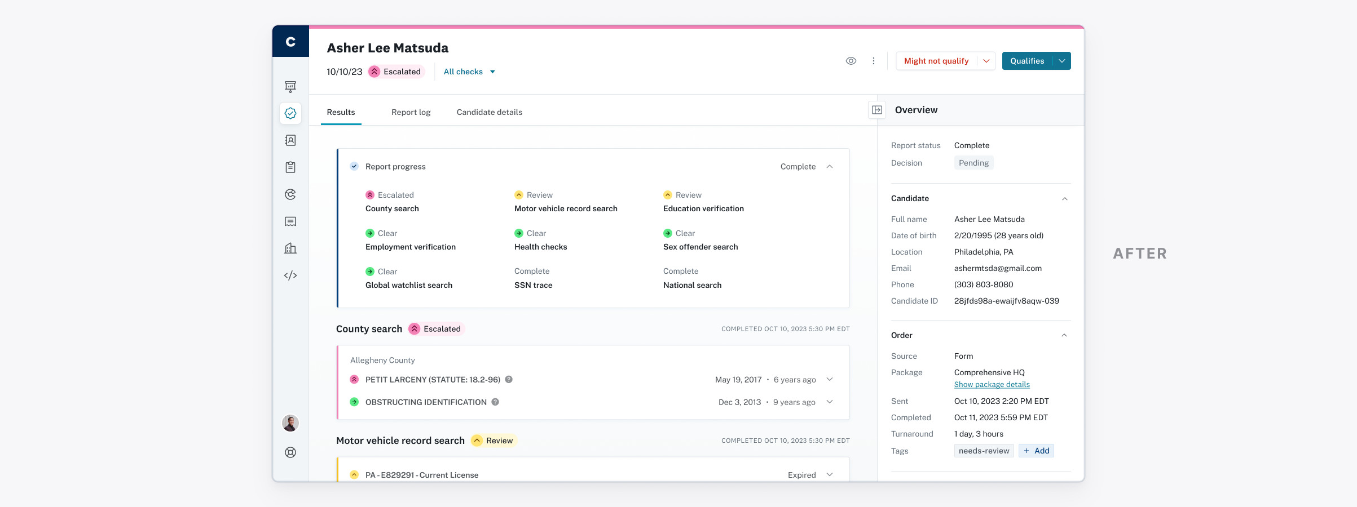Collapse the Candidate details section
This screenshot has width=1357, height=507.
[1064, 199]
